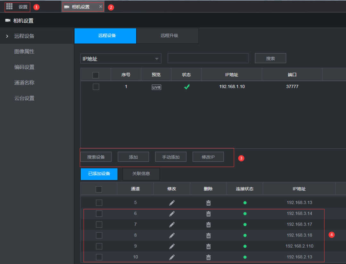This screenshot has width=346, height=264.
Task: Click the 修改IP button
Action: 208,157
